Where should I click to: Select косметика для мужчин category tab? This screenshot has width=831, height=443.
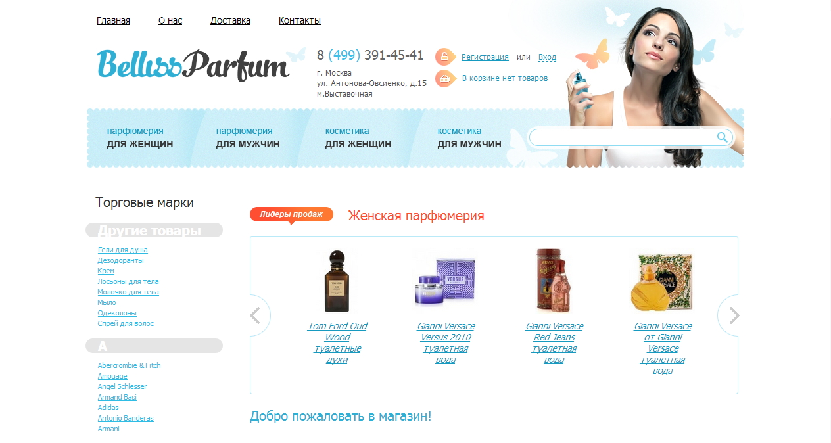[469, 137]
